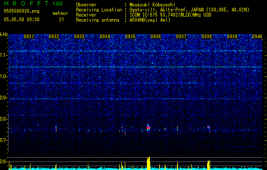Select the 0.9 frequency axis label
Screen dimensions: 267x170
click(4, 98)
